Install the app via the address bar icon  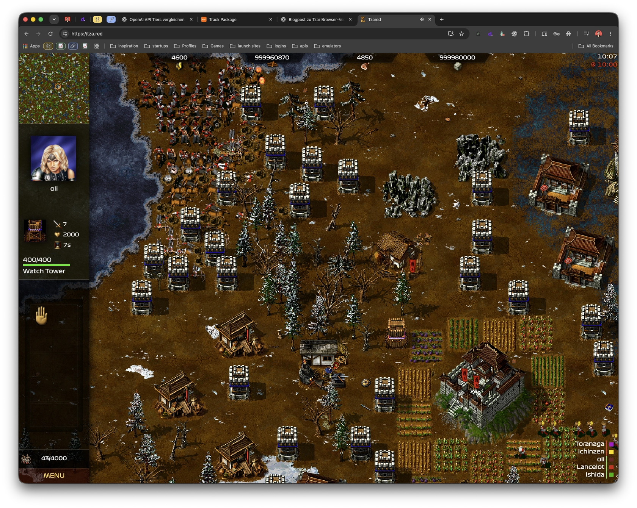click(450, 34)
